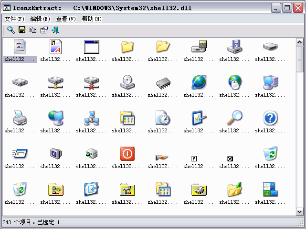This screenshot has height=229, width=306.
Task: Select the My Computer icon
Action: 271,82
